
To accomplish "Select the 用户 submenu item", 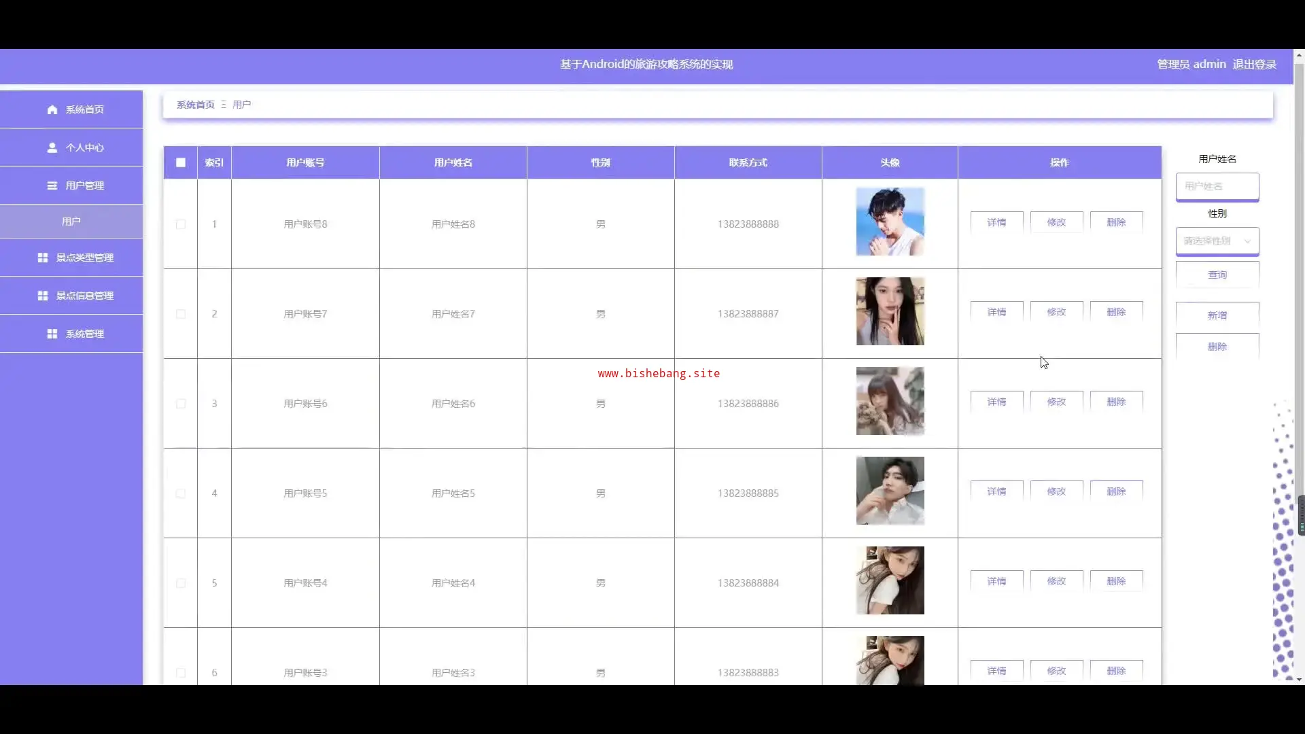I will click(x=71, y=222).
